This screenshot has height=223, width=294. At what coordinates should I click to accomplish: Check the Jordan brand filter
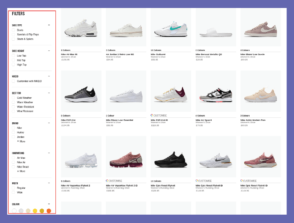[x=13, y=137]
